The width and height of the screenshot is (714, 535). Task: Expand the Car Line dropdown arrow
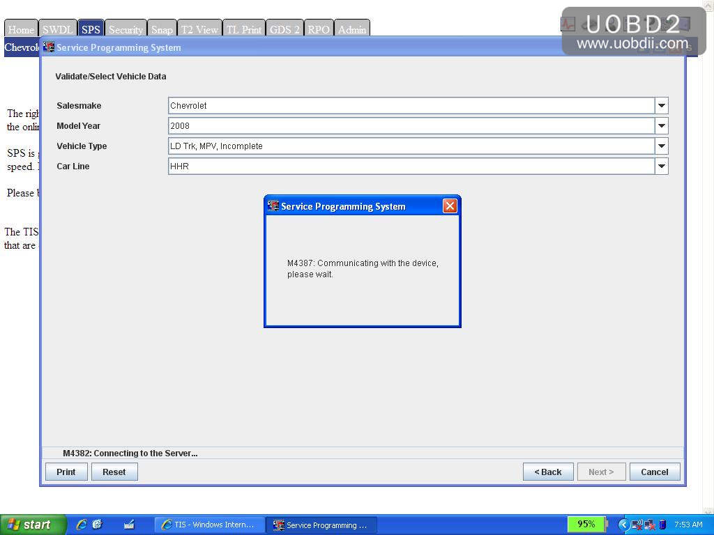click(x=662, y=166)
